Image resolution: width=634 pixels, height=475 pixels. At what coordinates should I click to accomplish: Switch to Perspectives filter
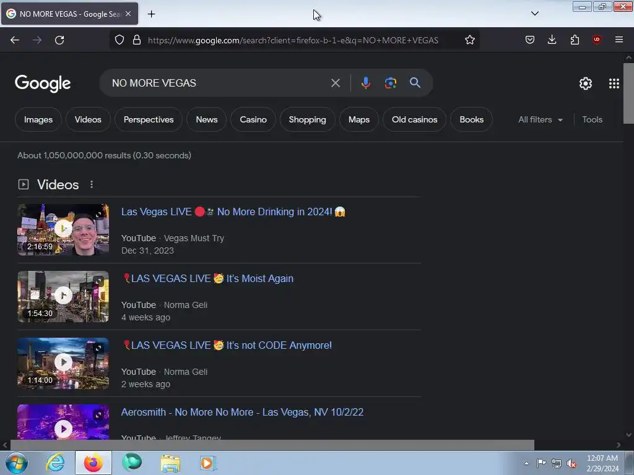pos(149,119)
